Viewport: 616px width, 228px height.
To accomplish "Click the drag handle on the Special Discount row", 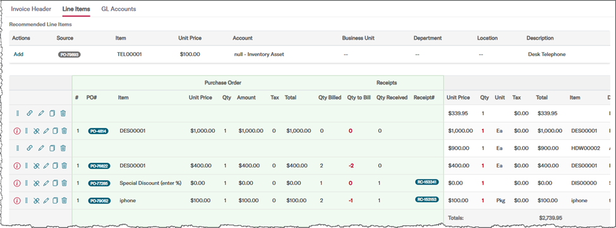I will [27, 183].
